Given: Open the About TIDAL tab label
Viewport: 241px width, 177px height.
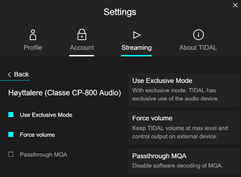Looking at the screenshot, I should 198,48.
